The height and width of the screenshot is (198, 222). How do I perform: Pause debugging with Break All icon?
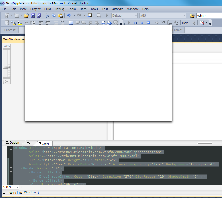[135, 23]
